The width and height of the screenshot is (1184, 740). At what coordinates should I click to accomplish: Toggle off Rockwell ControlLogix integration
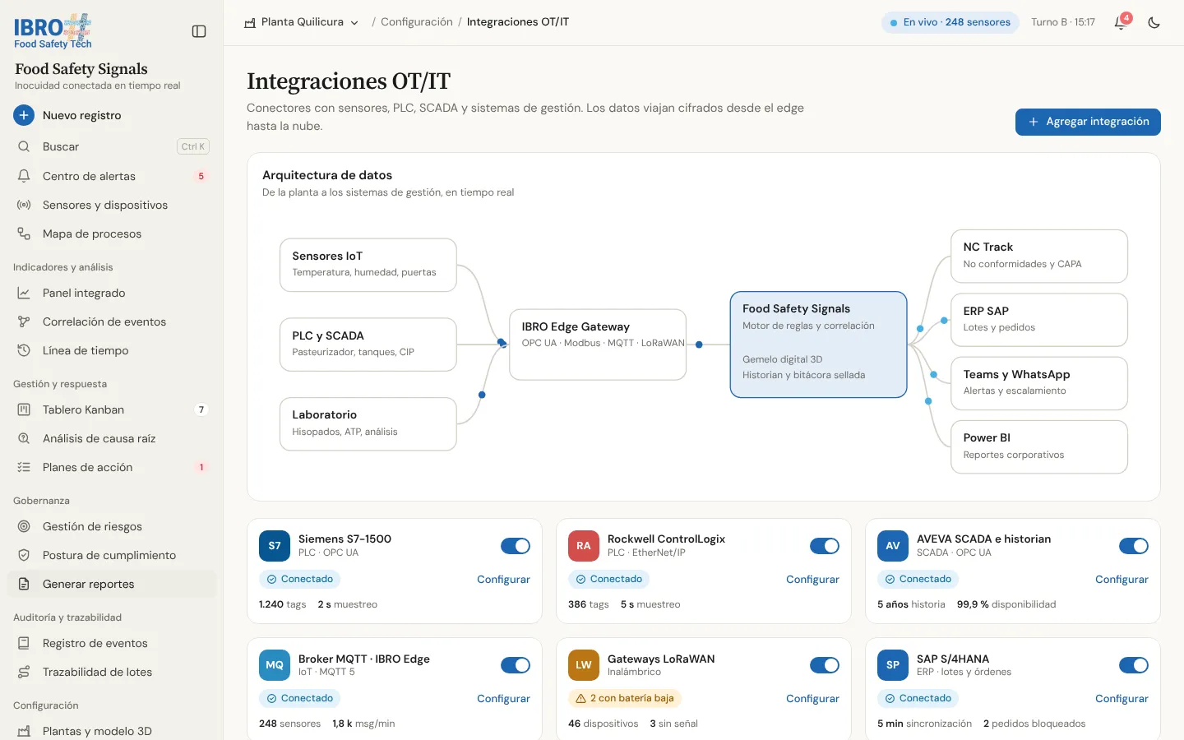pos(825,546)
